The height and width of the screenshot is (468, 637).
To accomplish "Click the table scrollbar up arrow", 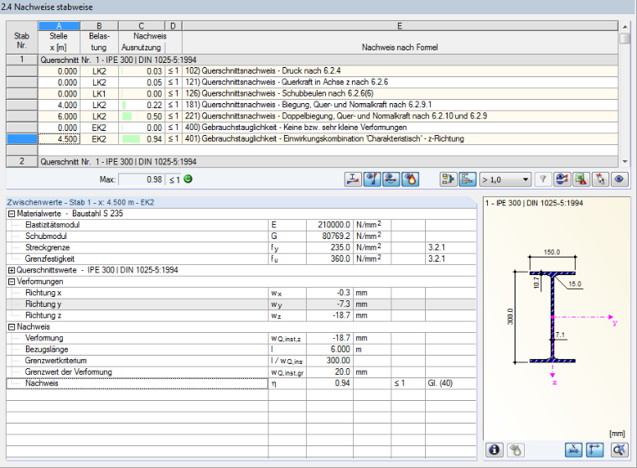I will click(624, 27).
